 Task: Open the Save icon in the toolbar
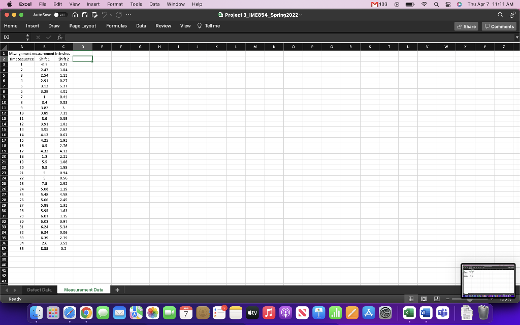pyautogui.click(x=85, y=15)
